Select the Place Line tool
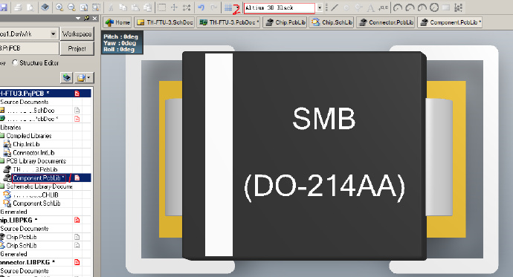 tap(335, 7)
